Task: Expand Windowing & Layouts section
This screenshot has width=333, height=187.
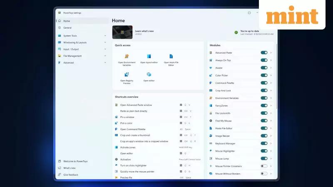Action: (81, 42)
